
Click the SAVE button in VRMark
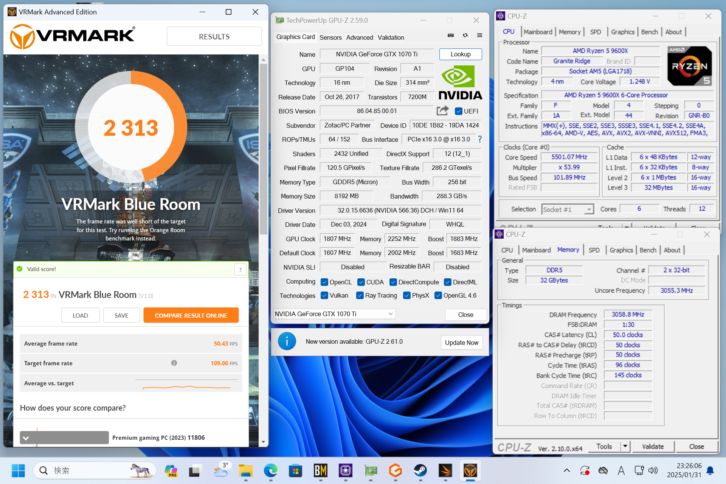pyautogui.click(x=121, y=315)
